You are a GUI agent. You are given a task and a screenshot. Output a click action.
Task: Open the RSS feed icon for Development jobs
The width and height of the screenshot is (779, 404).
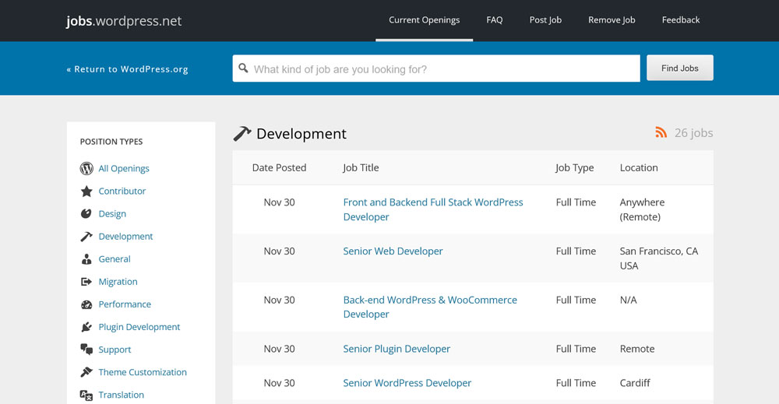pyautogui.click(x=661, y=132)
